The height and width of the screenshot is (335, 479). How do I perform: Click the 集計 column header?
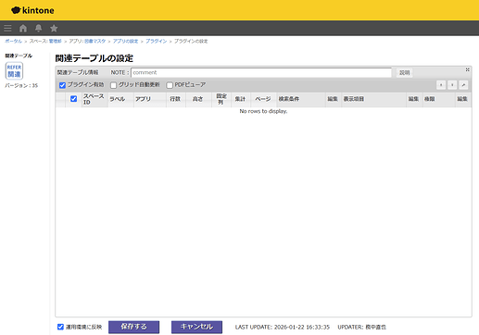pos(241,99)
